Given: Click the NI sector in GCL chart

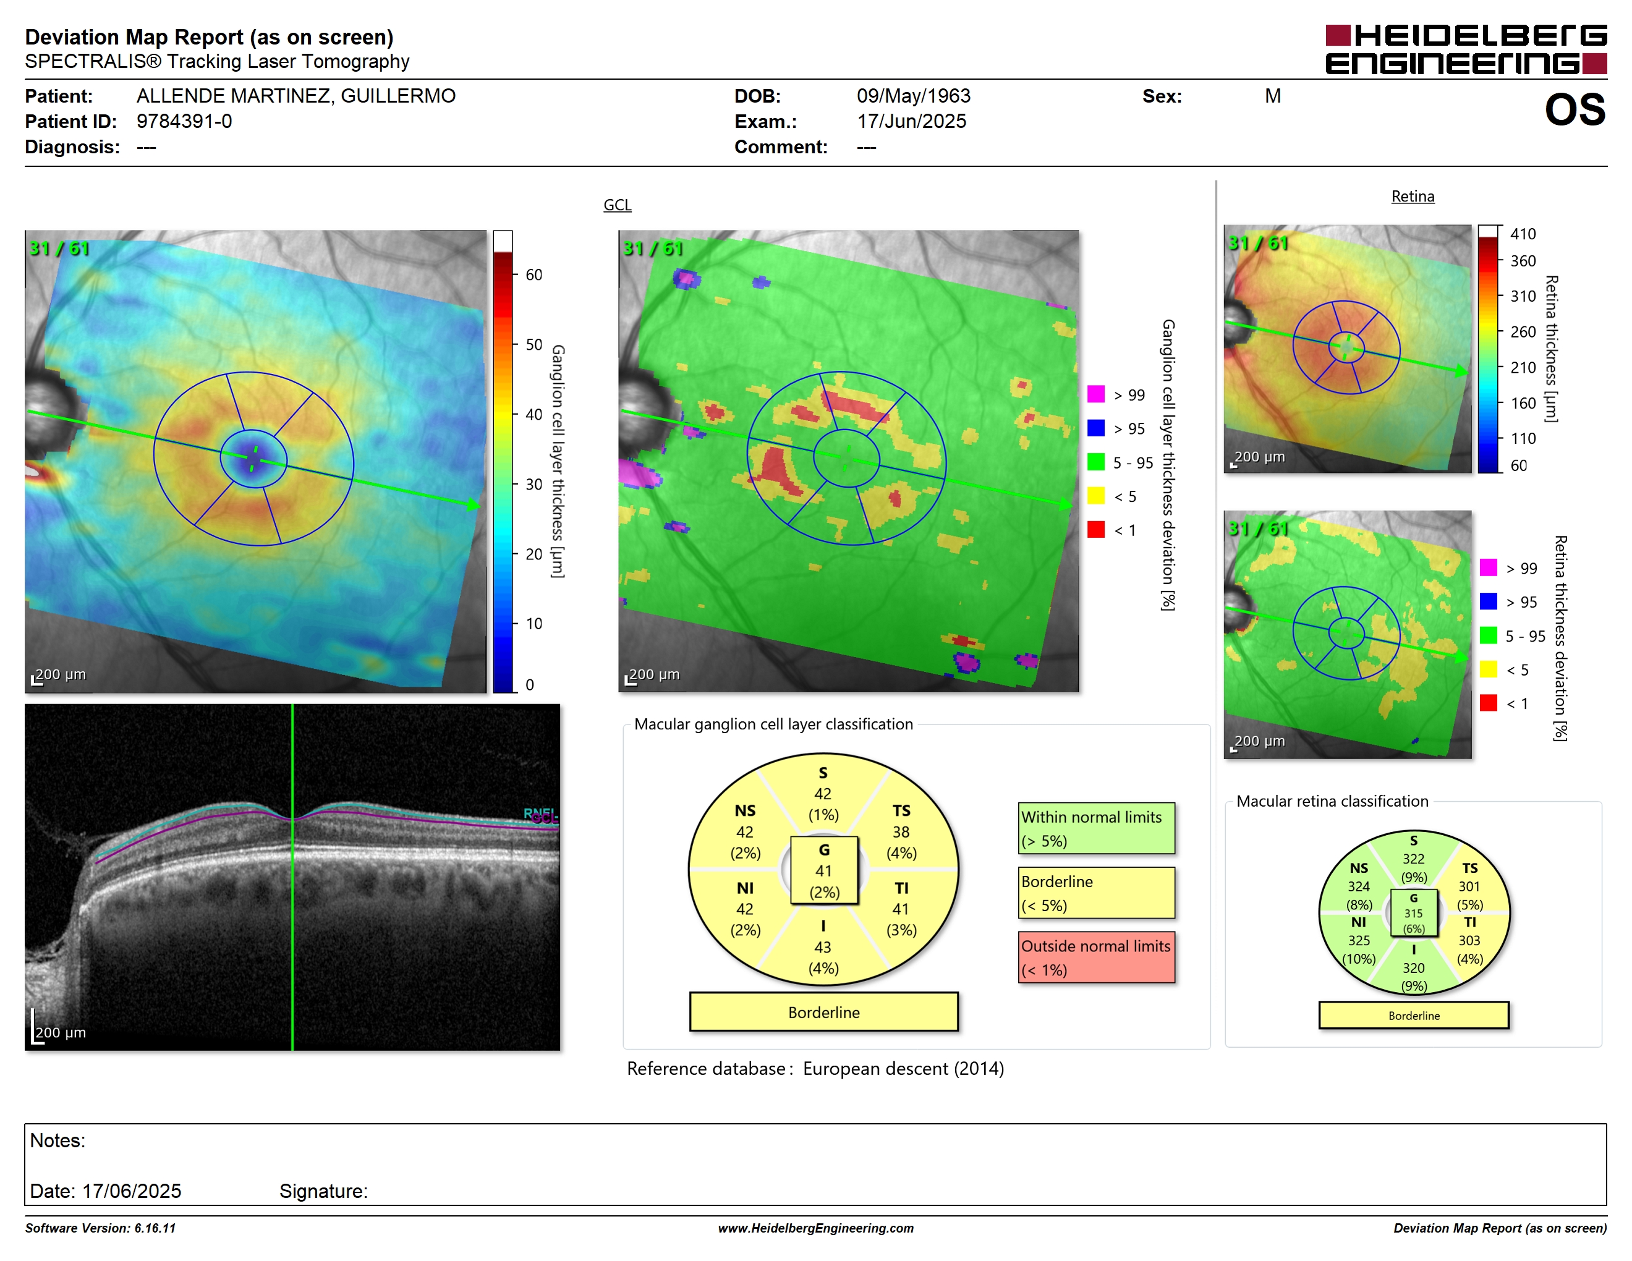Looking at the screenshot, I should click(x=745, y=909).
